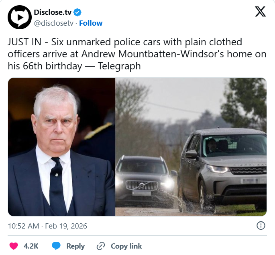Open left portrait photo of suited man

[62, 147]
